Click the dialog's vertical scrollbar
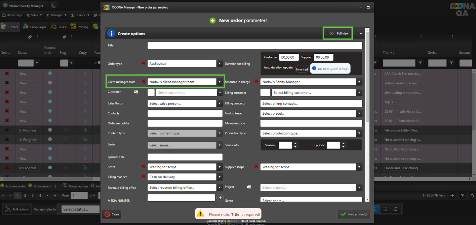Screen dimensions: 476x225 367,82
